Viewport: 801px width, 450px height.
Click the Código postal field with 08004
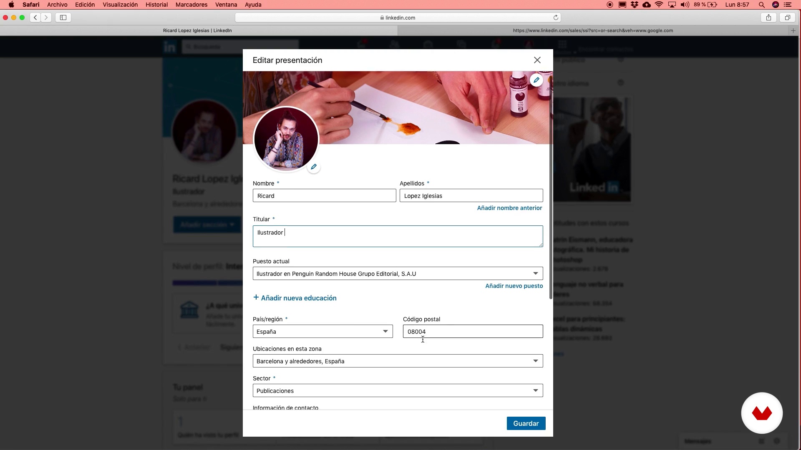(x=473, y=331)
